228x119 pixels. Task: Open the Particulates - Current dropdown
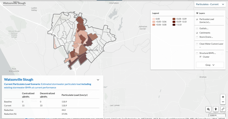(x=210, y=4)
